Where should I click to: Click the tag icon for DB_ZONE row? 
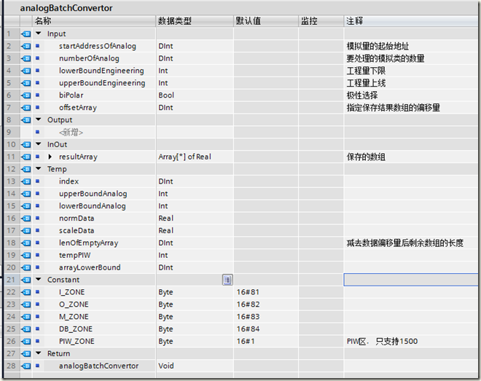(26, 329)
